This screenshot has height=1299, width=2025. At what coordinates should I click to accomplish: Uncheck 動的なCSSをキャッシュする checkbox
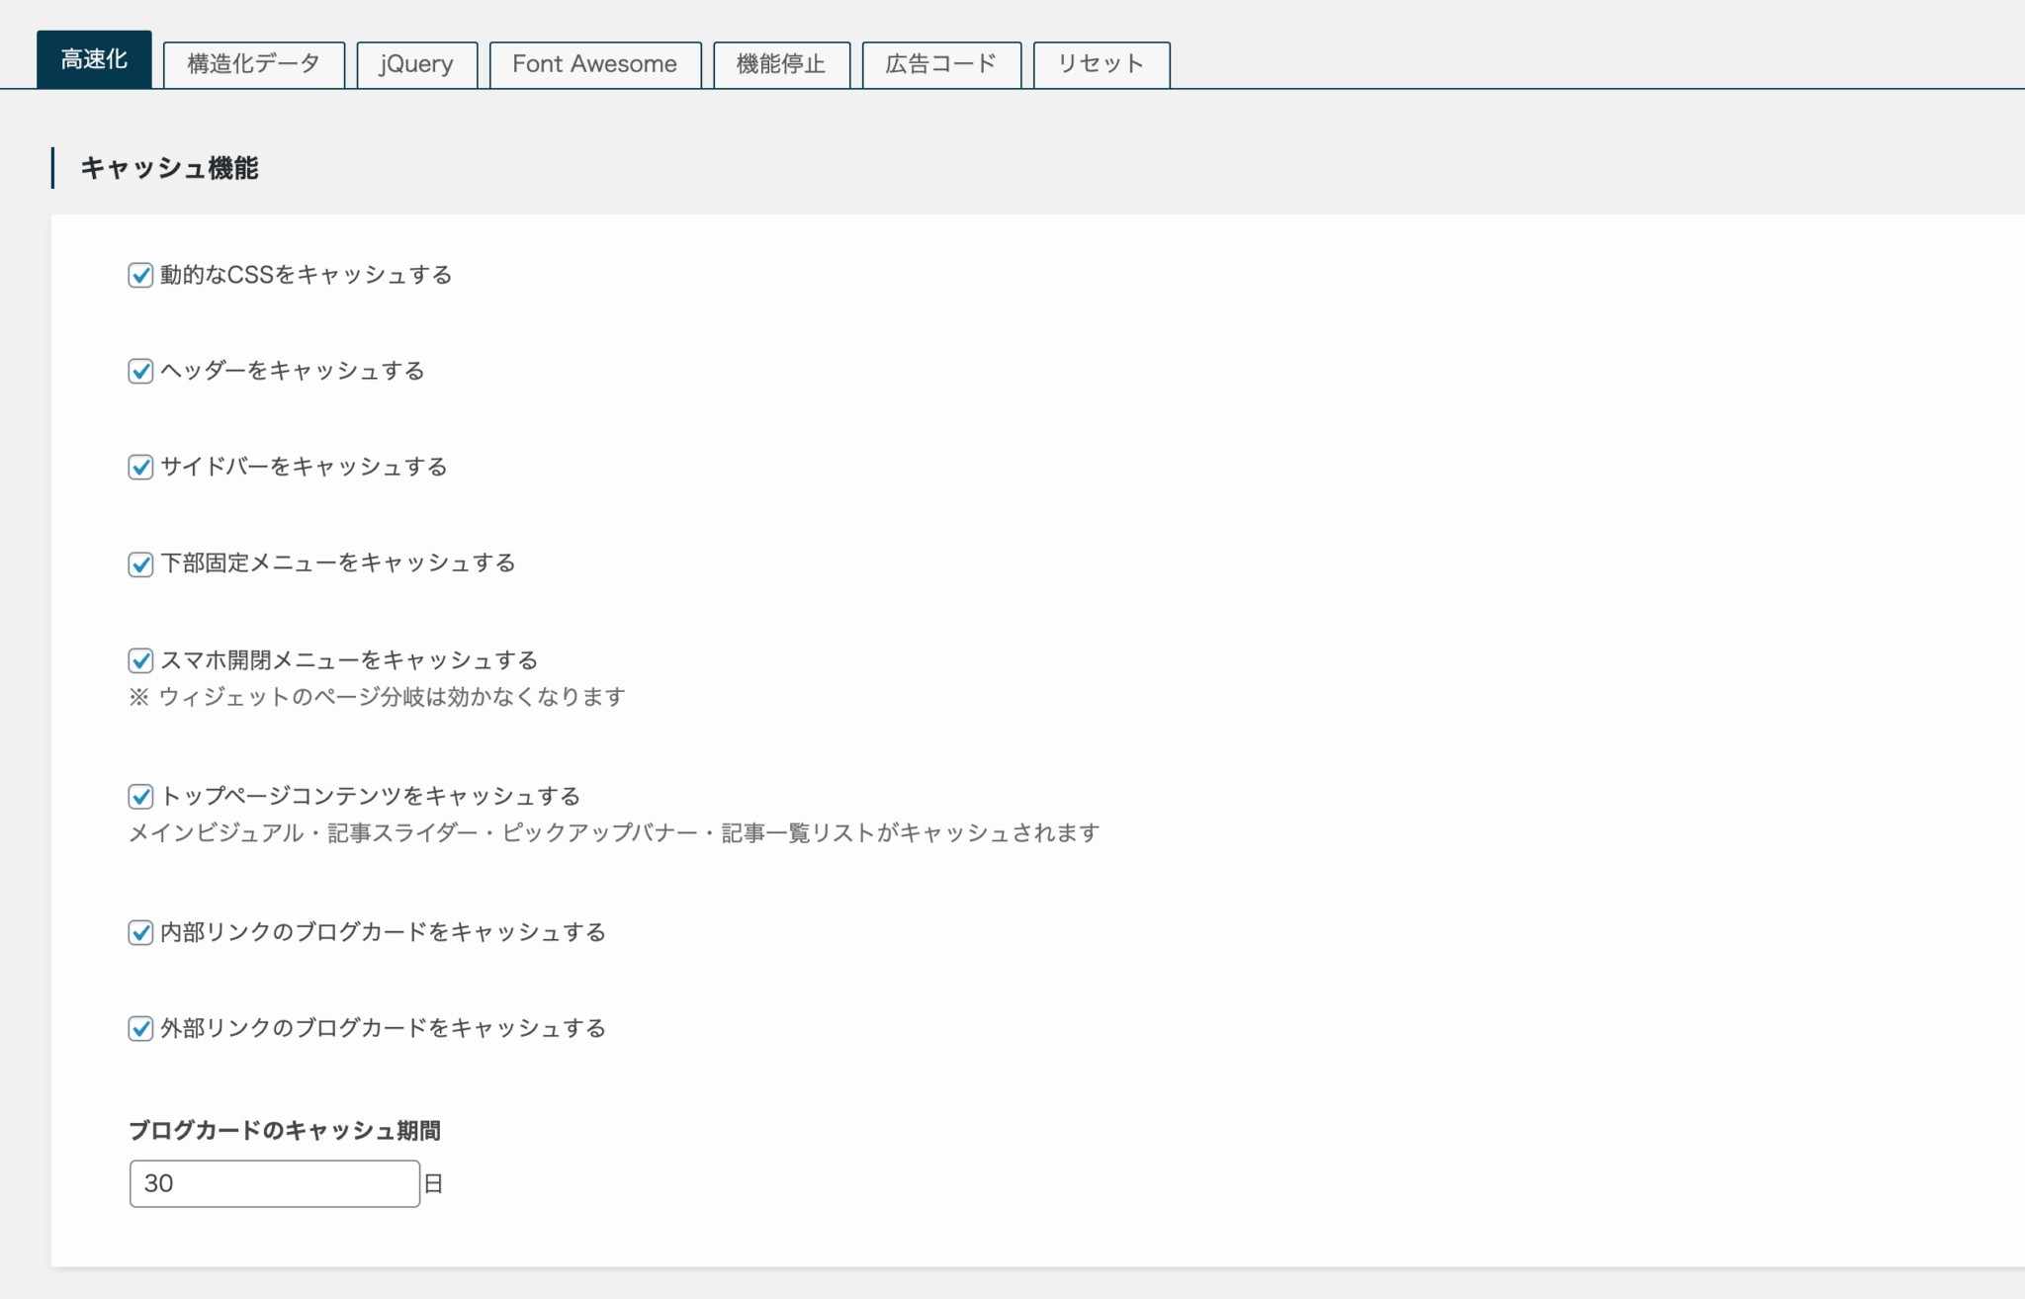(x=140, y=275)
